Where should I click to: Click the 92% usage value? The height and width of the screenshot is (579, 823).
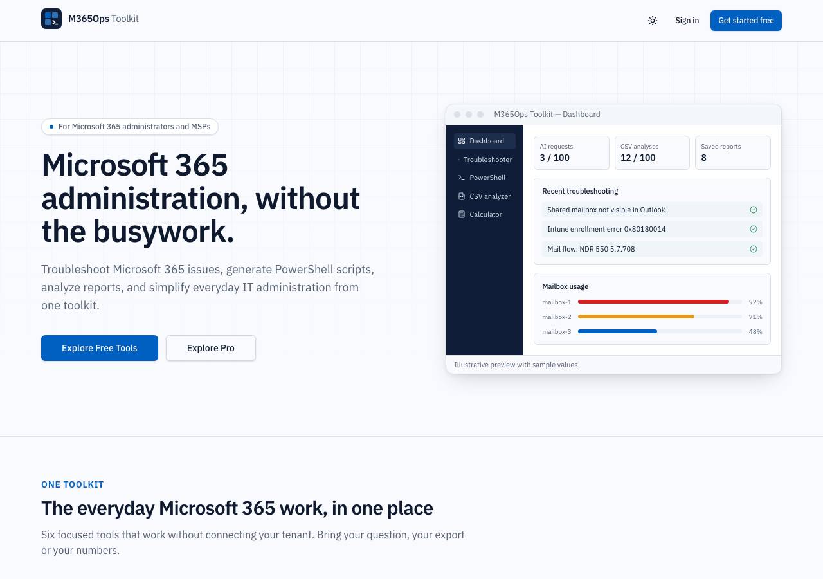(x=755, y=302)
